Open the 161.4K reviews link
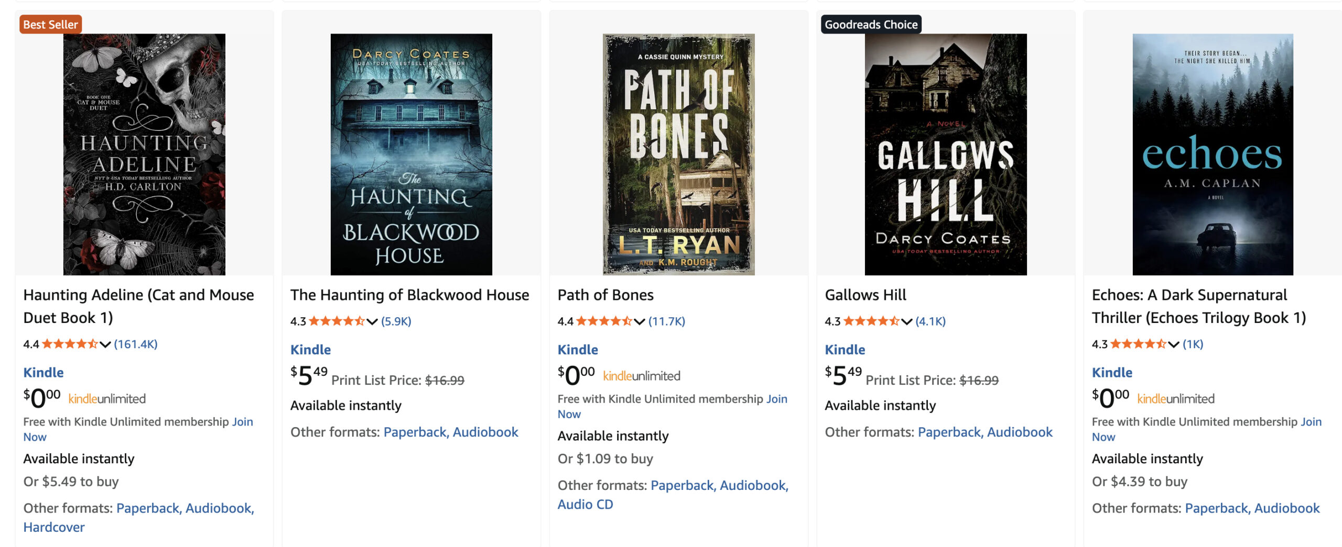Viewport: 1342px width, 547px height. (136, 344)
